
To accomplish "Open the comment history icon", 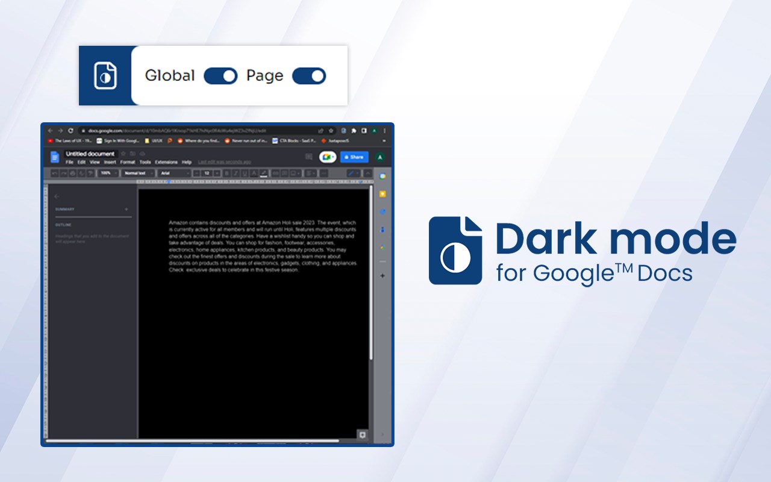I will tap(309, 157).
